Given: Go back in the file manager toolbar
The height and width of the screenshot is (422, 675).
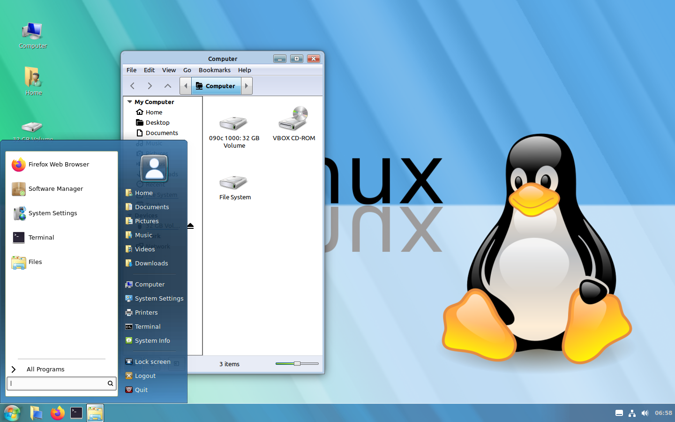Looking at the screenshot, I should (x=133, y=86).
